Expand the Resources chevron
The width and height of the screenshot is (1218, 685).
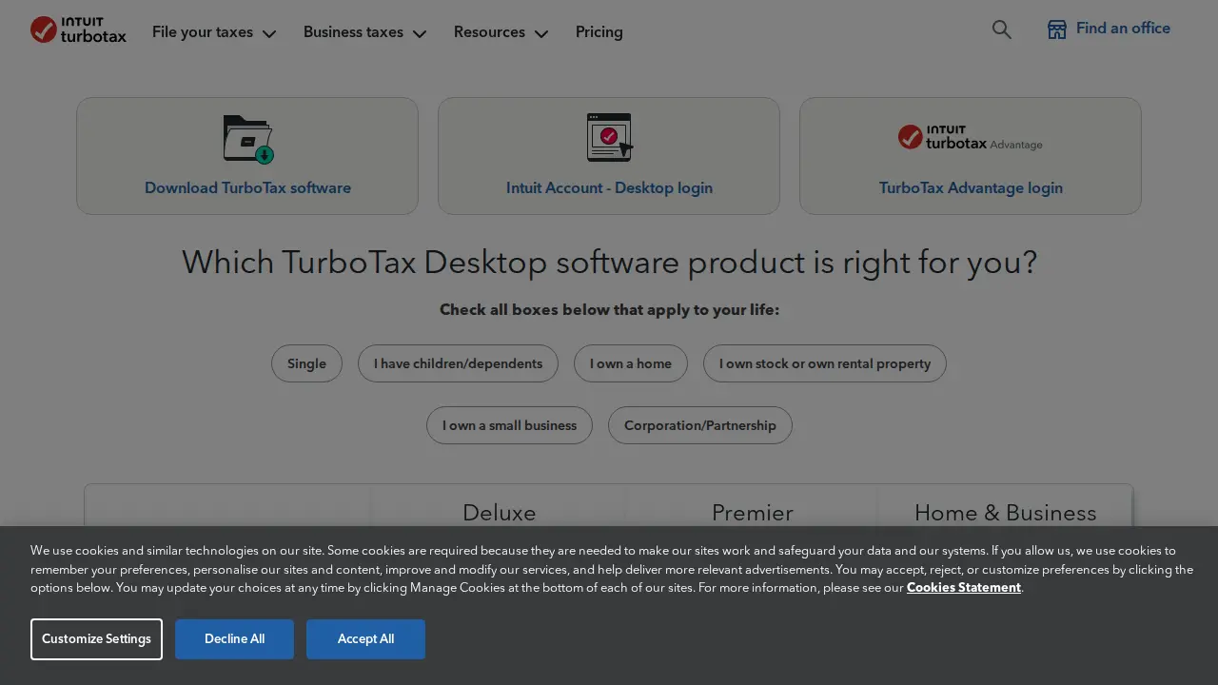click(x=541, y=33)
